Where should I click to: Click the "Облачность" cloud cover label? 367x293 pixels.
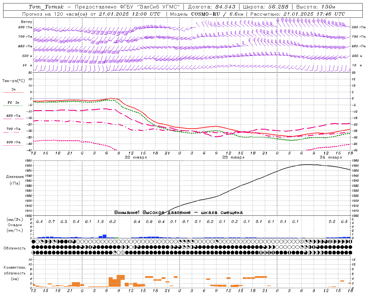[x=15, y=248]
